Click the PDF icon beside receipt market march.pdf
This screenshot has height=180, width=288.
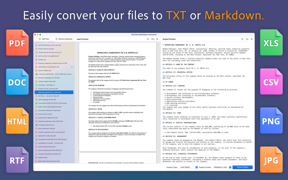tap(36, 82)
